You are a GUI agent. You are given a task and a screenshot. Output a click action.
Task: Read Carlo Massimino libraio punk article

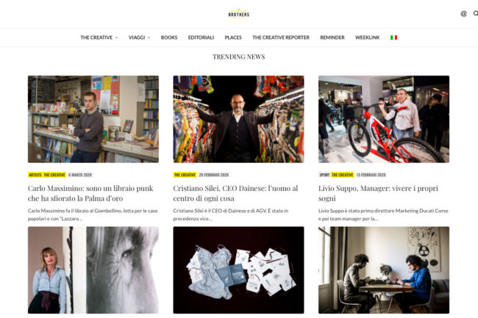[x=90, y=193]
